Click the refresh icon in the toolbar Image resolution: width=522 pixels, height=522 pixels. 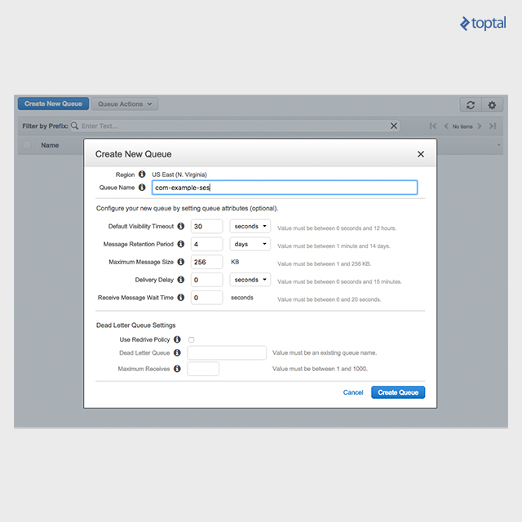point(470,104)
